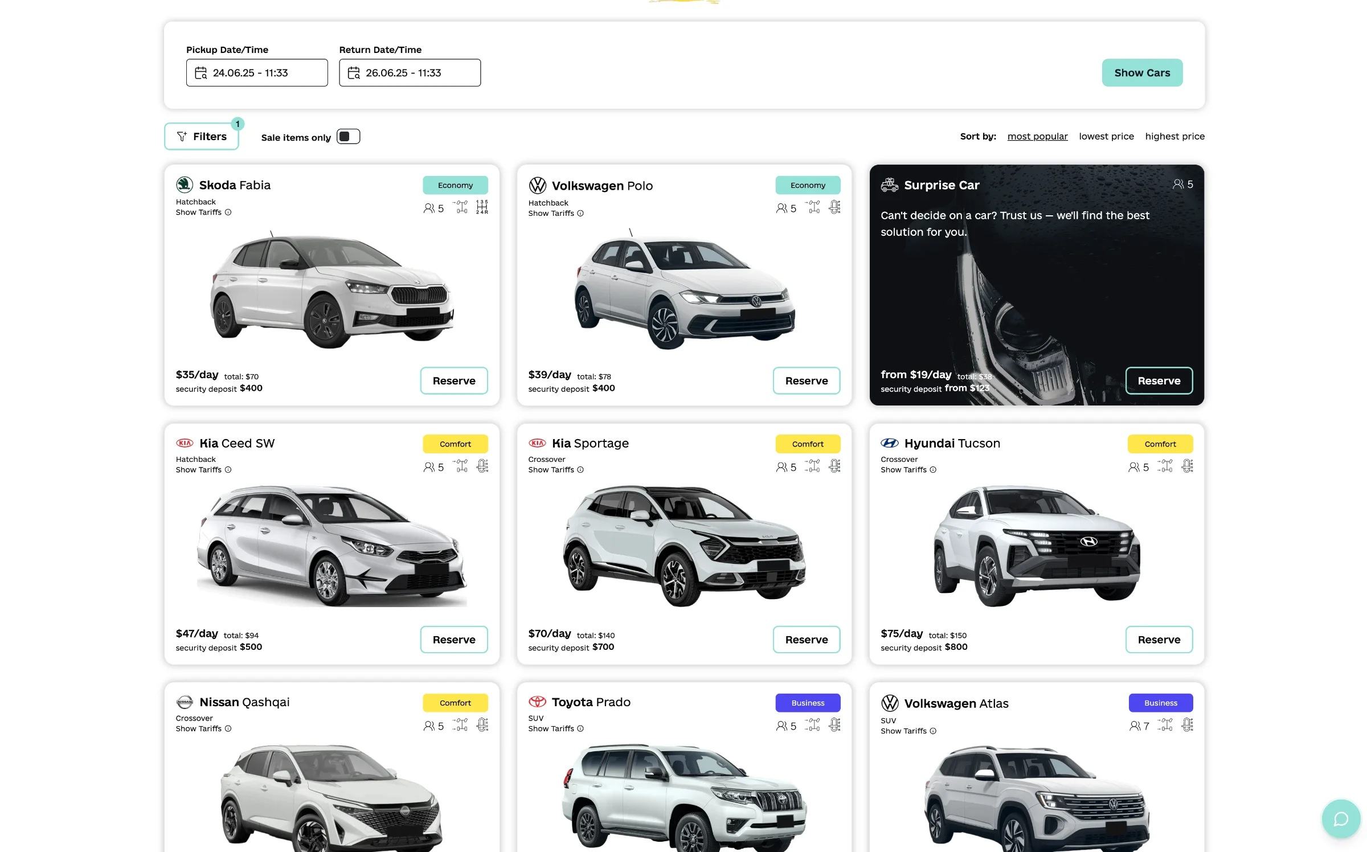Click the seats icon on Volkswagen Atlas

(x=1135, y=726)
